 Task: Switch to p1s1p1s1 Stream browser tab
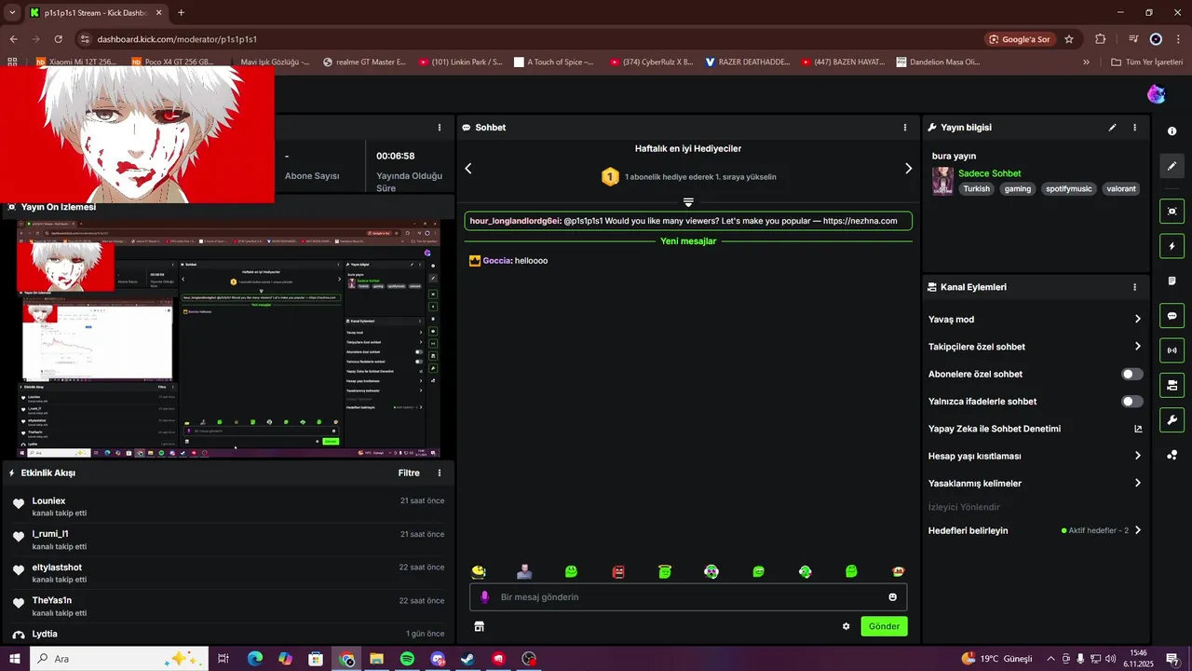pos(96,13)
